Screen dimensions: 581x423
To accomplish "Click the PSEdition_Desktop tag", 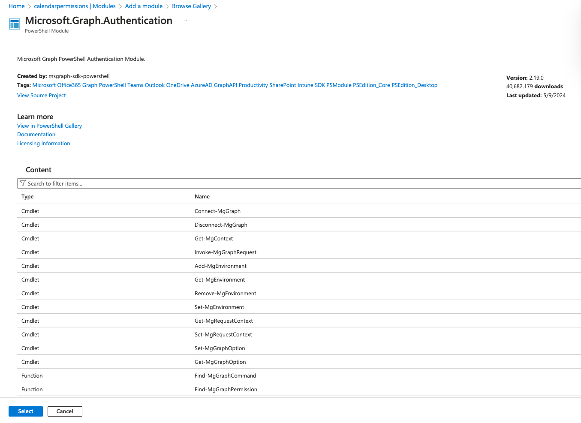I will [x=414, y=85].
